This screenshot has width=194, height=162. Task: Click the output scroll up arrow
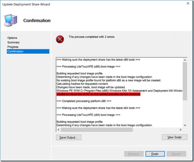pos(185,60)
